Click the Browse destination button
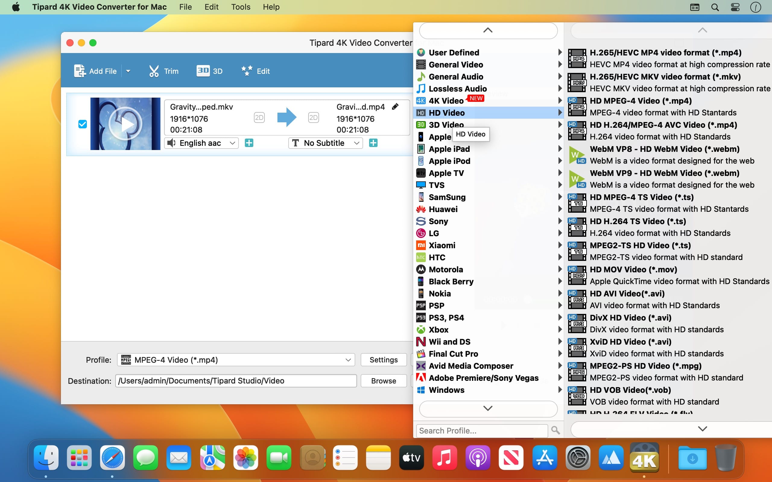 point(384,380)
